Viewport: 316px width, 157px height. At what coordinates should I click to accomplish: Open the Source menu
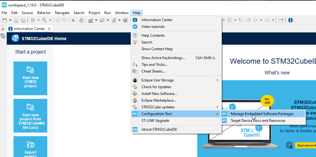(x=27, y=13)
